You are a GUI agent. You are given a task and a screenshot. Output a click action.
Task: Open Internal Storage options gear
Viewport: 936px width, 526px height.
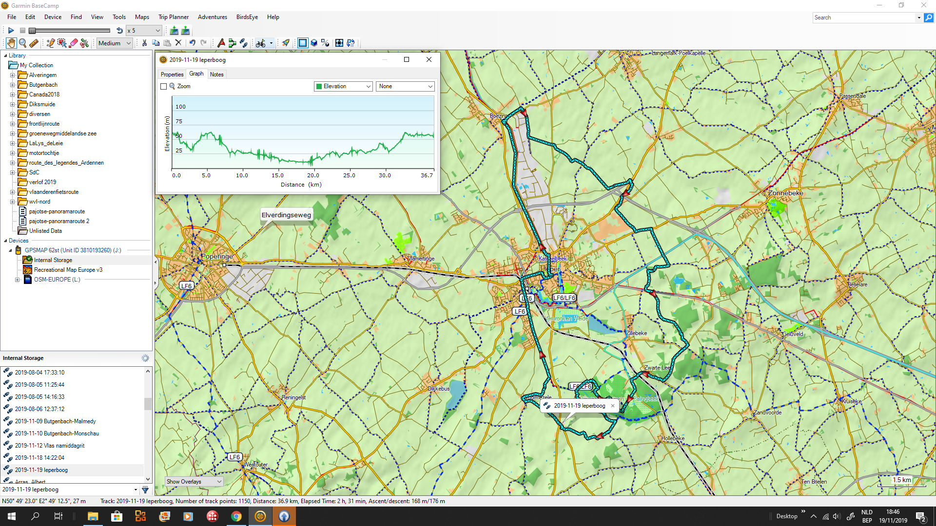[x=145, y=358]
